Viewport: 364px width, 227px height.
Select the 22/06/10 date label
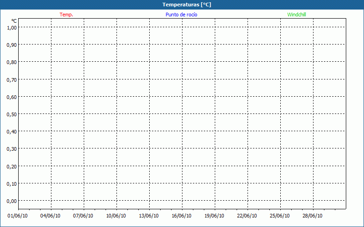(247, 216)
